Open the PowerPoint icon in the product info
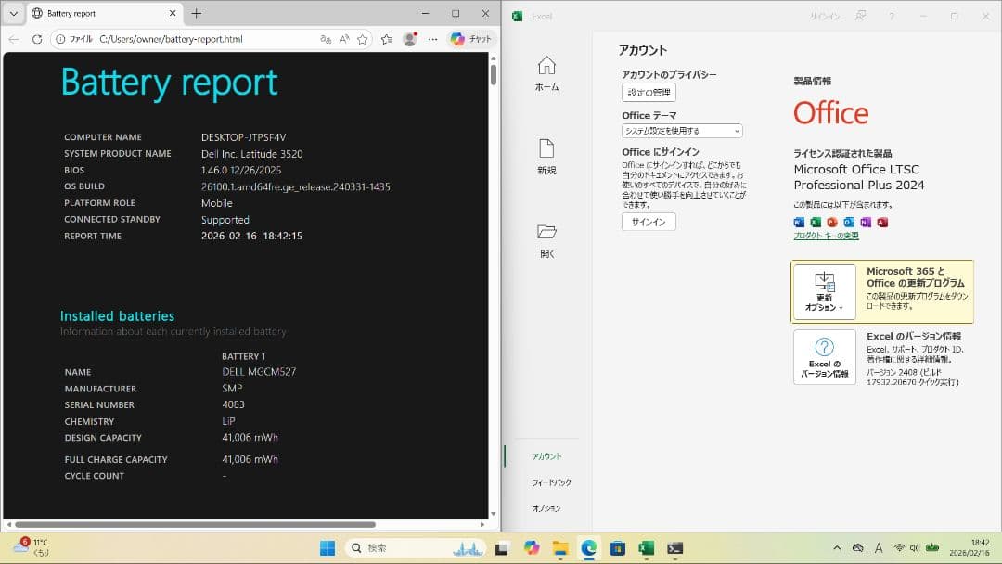 [833, 222]
